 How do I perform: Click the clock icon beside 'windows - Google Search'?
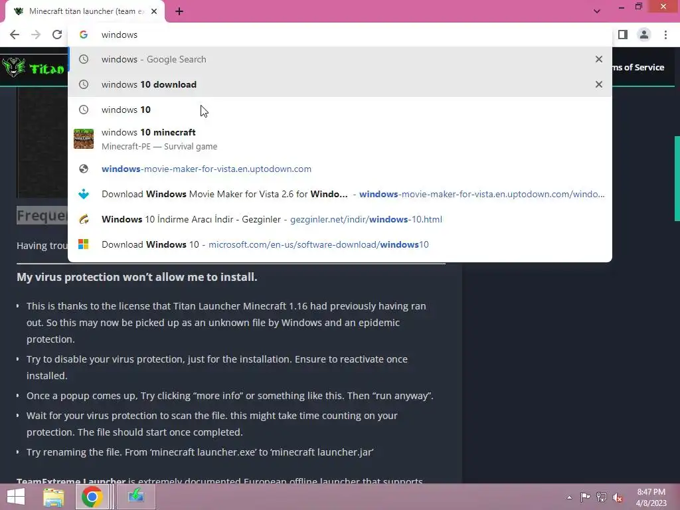coord(84,59)
